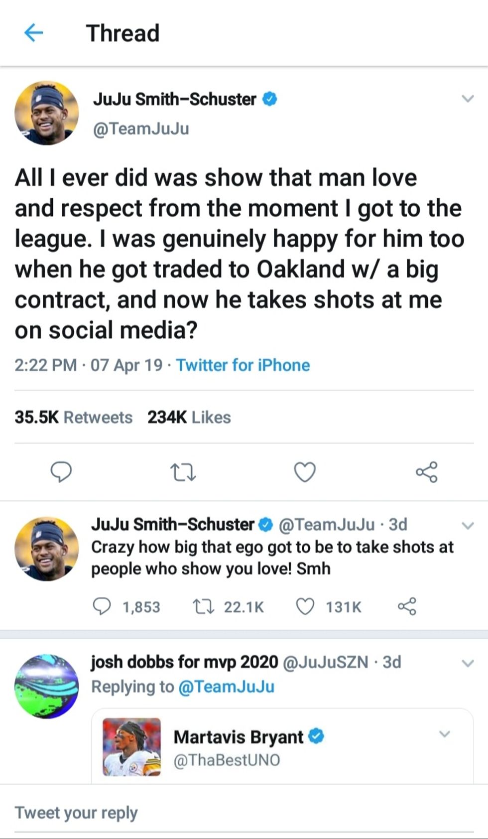
Task: Share the main tweet
Action: click(x=427, y=472)
